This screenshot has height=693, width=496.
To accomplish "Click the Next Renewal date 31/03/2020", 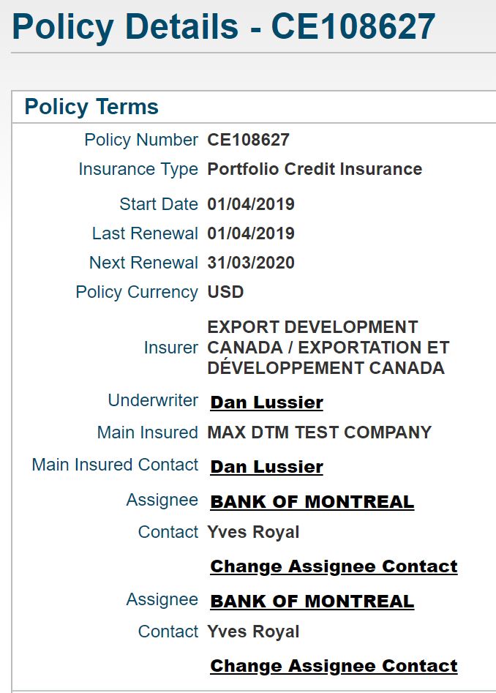I will point(251,263).
